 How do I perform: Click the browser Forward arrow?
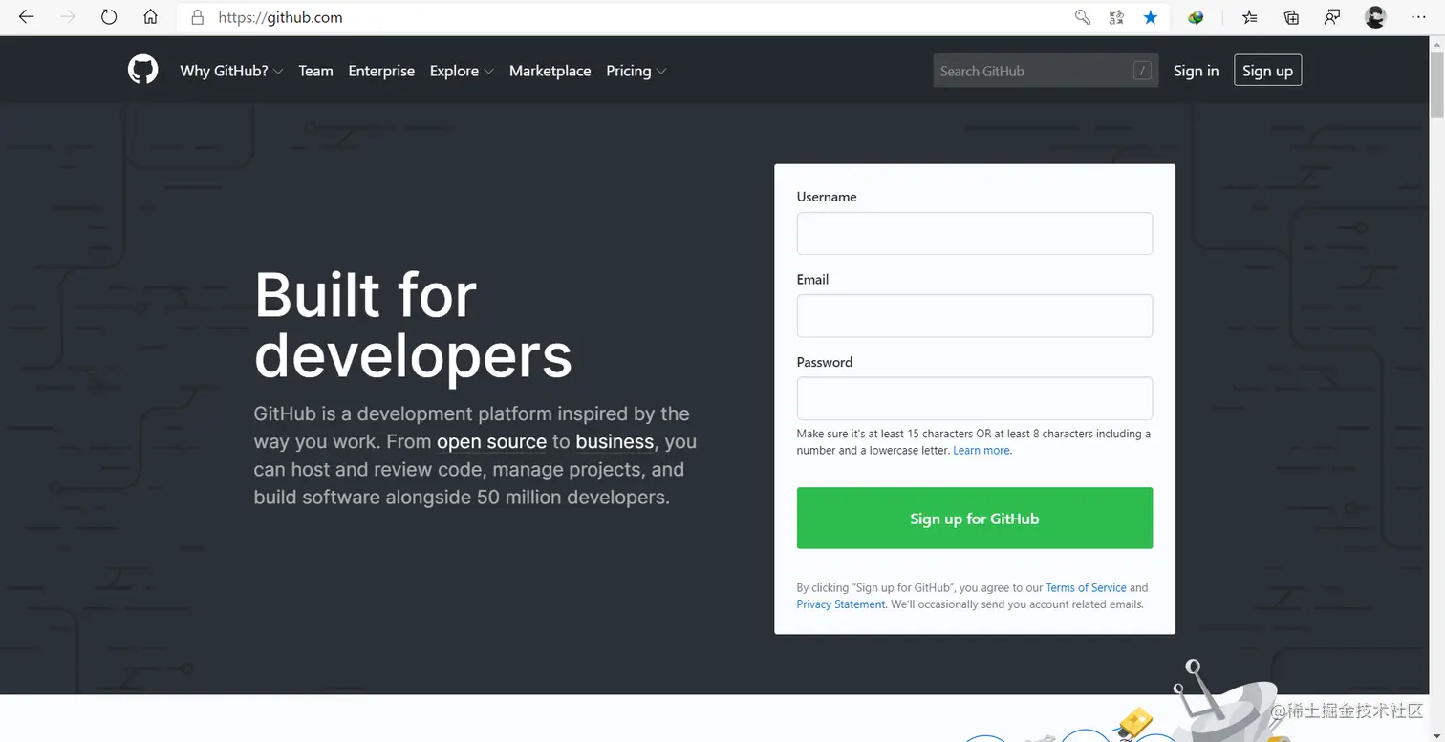pos(68,17)
